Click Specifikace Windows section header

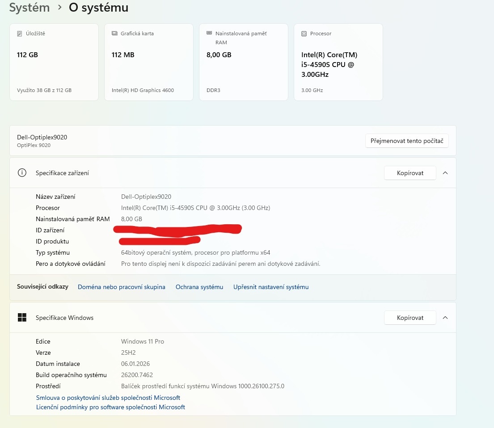point(233,318)
